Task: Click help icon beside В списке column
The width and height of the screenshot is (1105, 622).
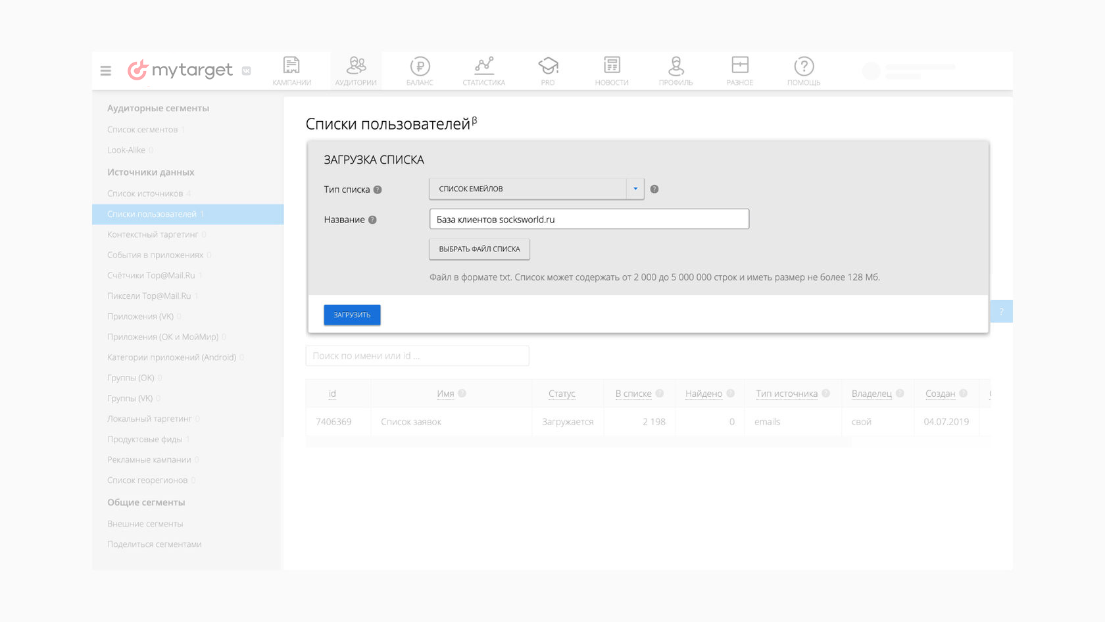Action: [660, 394]
